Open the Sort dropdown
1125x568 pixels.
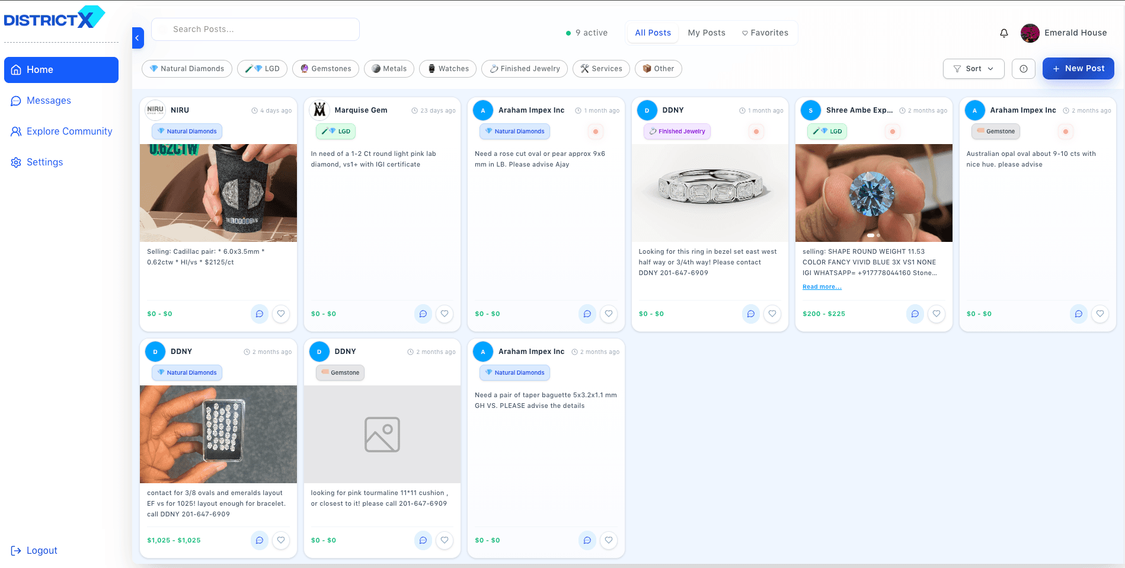click(973, 68)
